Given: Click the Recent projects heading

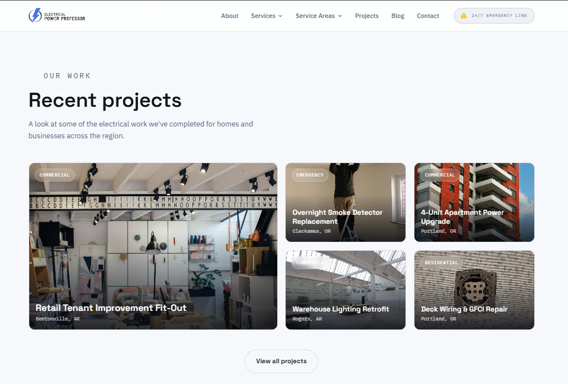Looking at the screenshot, I should point(105,100).
